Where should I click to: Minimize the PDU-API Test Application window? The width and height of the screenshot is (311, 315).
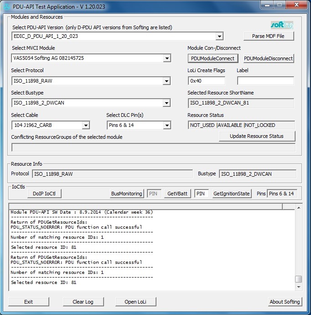(x=267, y=5)
